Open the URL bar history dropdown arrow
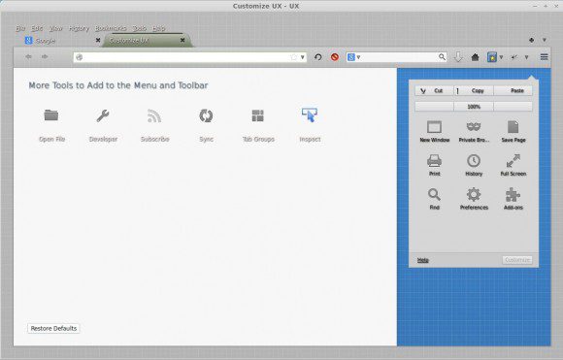 point(303,57)
